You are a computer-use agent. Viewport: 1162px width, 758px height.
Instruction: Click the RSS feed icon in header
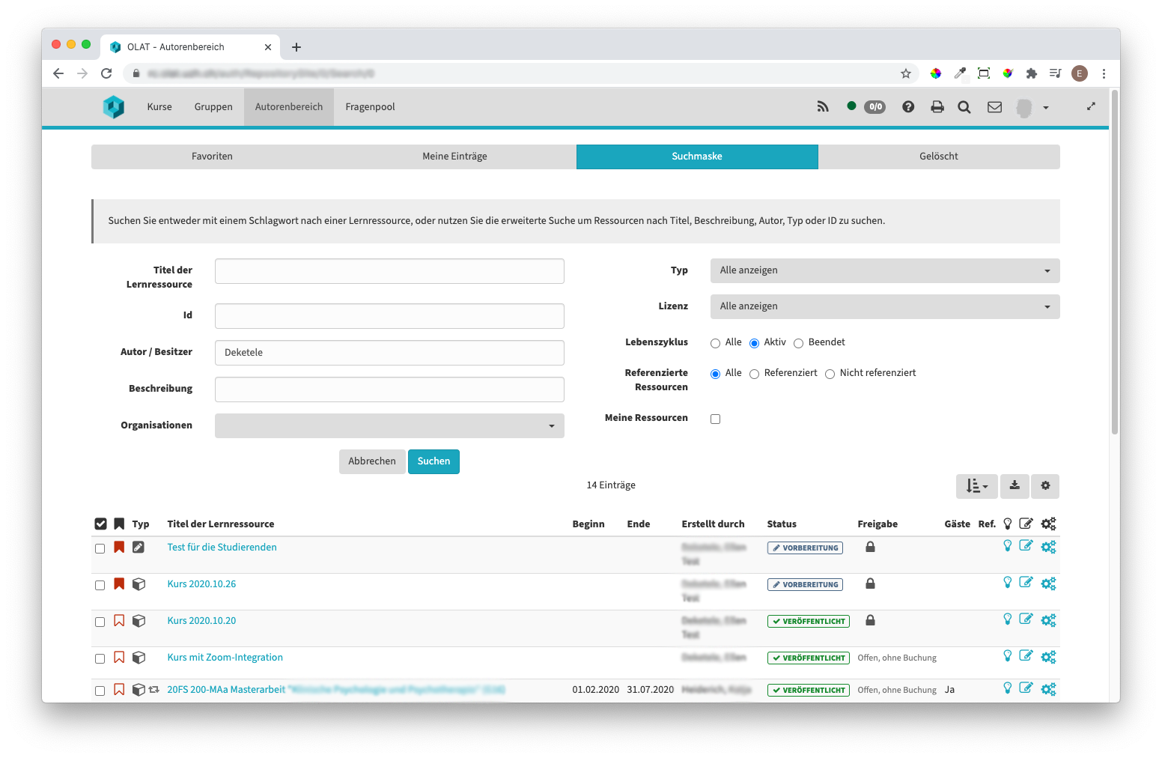[x=823, y=107]
